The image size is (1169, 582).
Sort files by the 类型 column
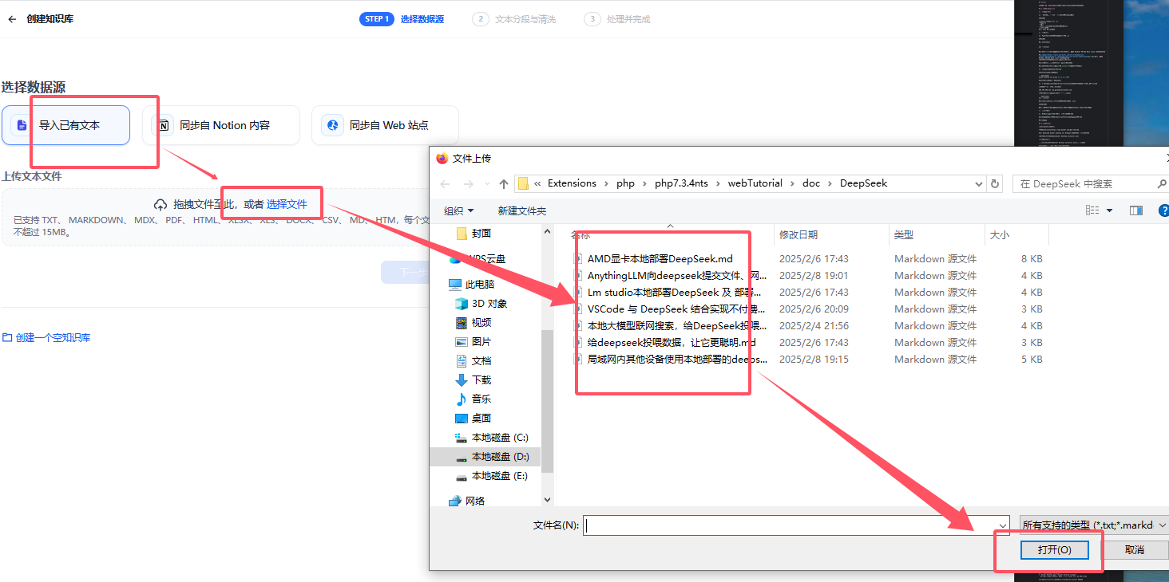tap(937, 234)
